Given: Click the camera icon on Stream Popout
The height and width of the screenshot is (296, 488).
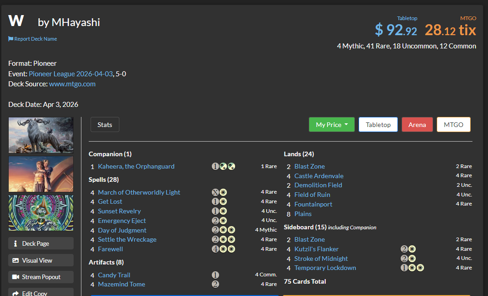Looking at the screenshot, I should coord(16,277).
